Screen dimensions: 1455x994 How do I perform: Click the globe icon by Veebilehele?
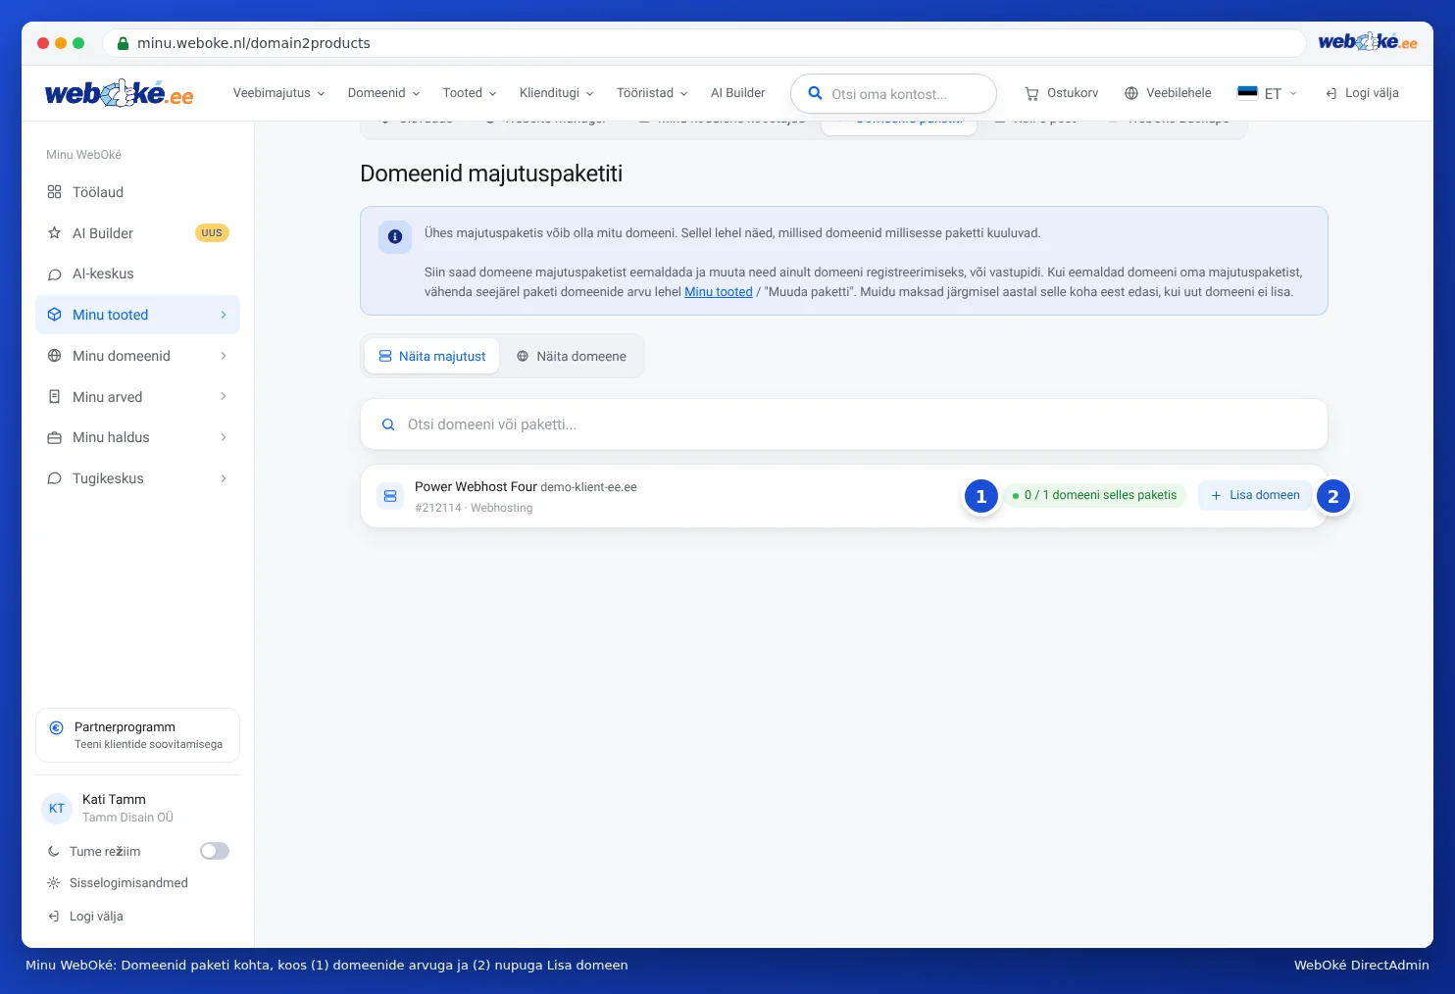click(x=1131, y=93)
